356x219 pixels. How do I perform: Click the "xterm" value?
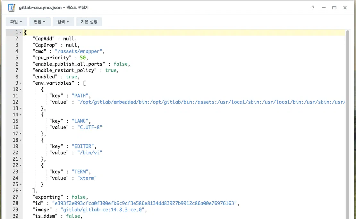coord(87,178)
